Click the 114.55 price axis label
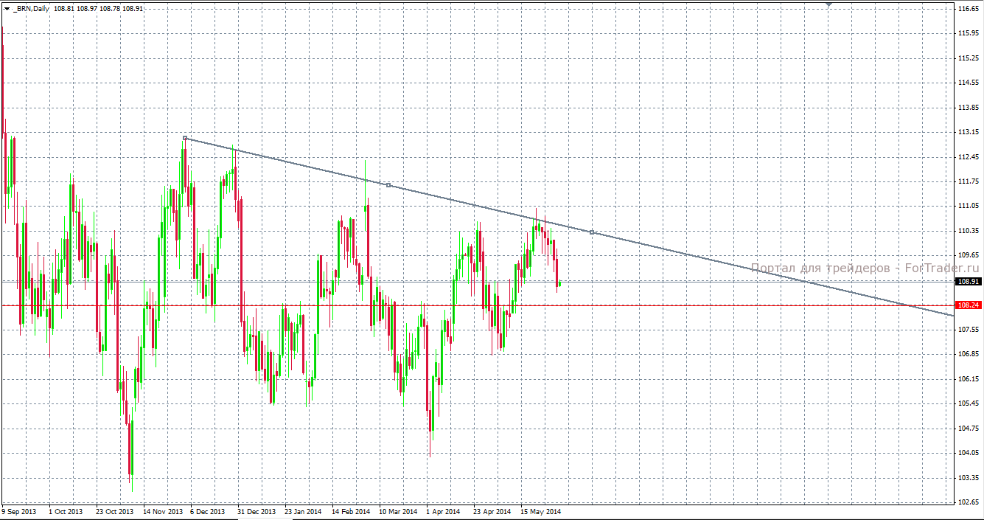 pyautogui.click(x=969, y=83)
